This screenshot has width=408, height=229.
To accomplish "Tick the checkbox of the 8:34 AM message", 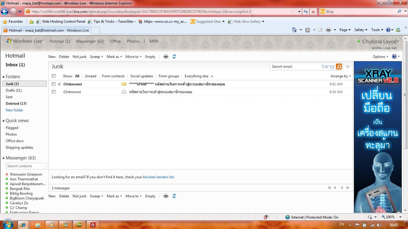I will coord(54,92).
